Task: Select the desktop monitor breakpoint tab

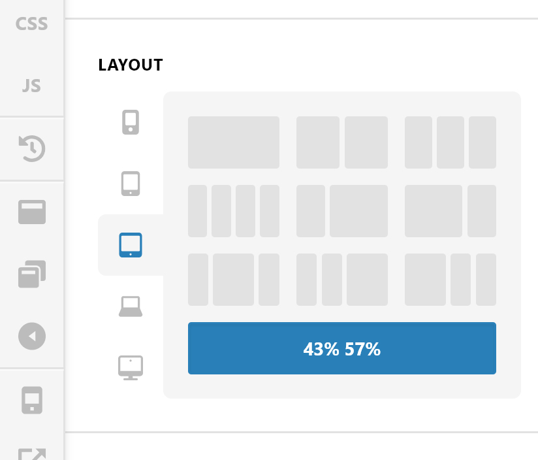Action: coord(131,368)
